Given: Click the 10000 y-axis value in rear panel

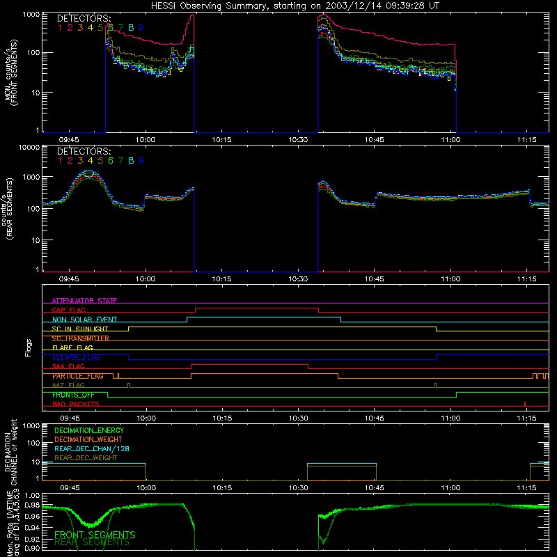Looking at the screenshot, I should tap(29, 148).
